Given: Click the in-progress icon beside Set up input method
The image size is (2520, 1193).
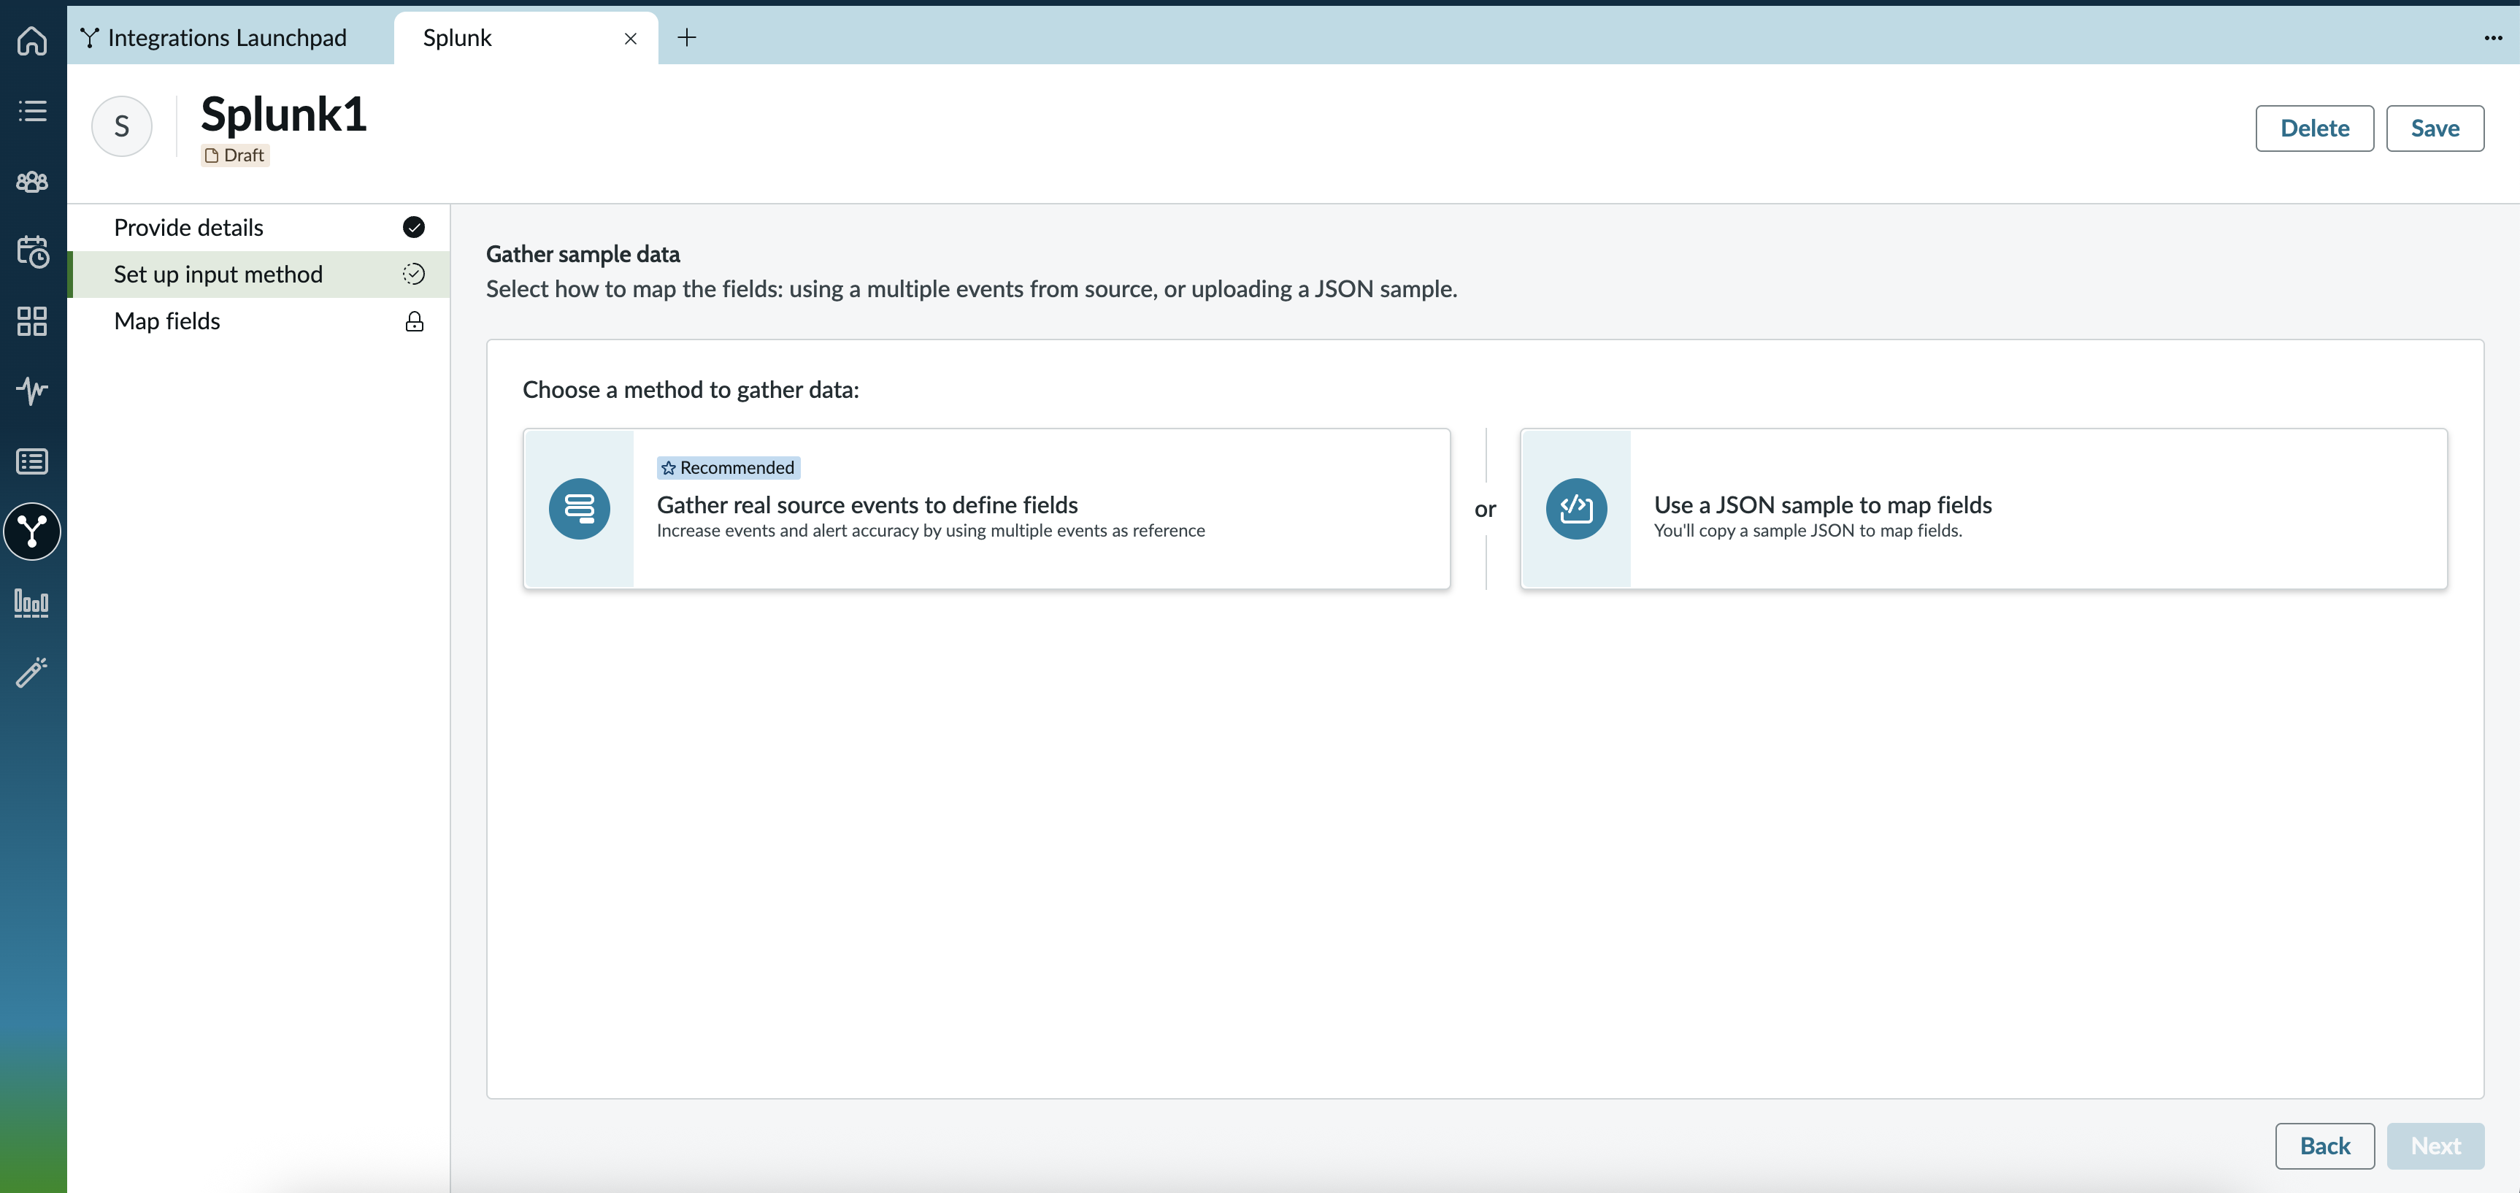Looking at the screenshot, I should click(x=414, y=274).
